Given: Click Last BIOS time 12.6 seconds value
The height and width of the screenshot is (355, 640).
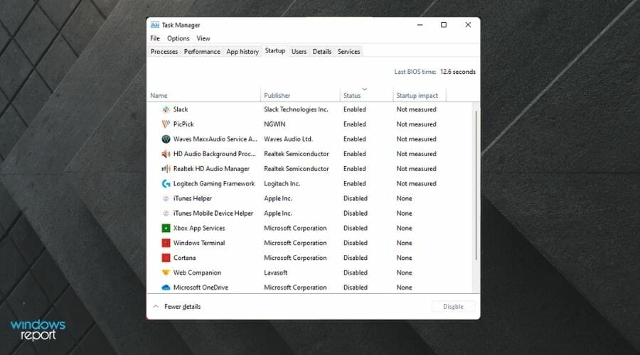Looking at the screenshot, I should (x=457, y=72).
